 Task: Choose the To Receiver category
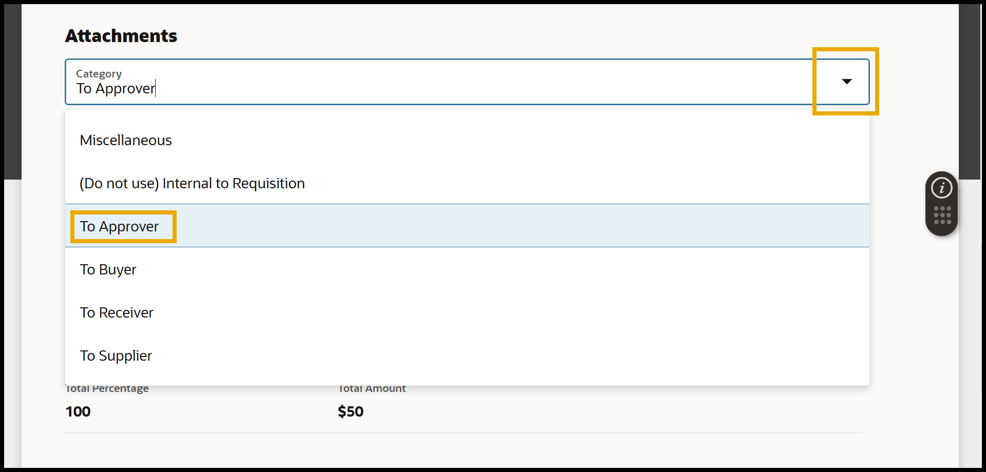(x=117, y=312)
